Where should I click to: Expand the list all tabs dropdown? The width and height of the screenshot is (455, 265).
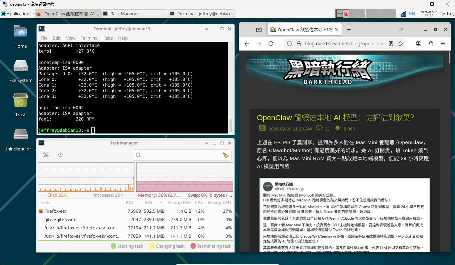401,29
